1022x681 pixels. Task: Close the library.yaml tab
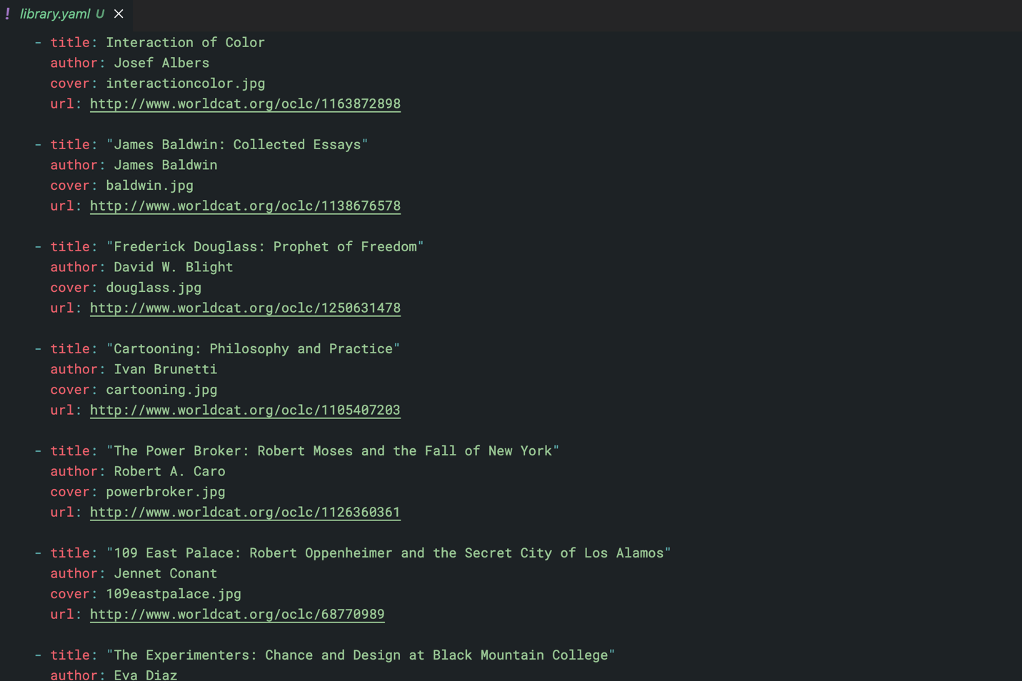[119, 14]
